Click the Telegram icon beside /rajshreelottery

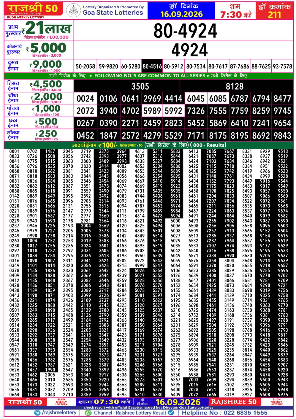pyautogui.click(x=37, y=413)
